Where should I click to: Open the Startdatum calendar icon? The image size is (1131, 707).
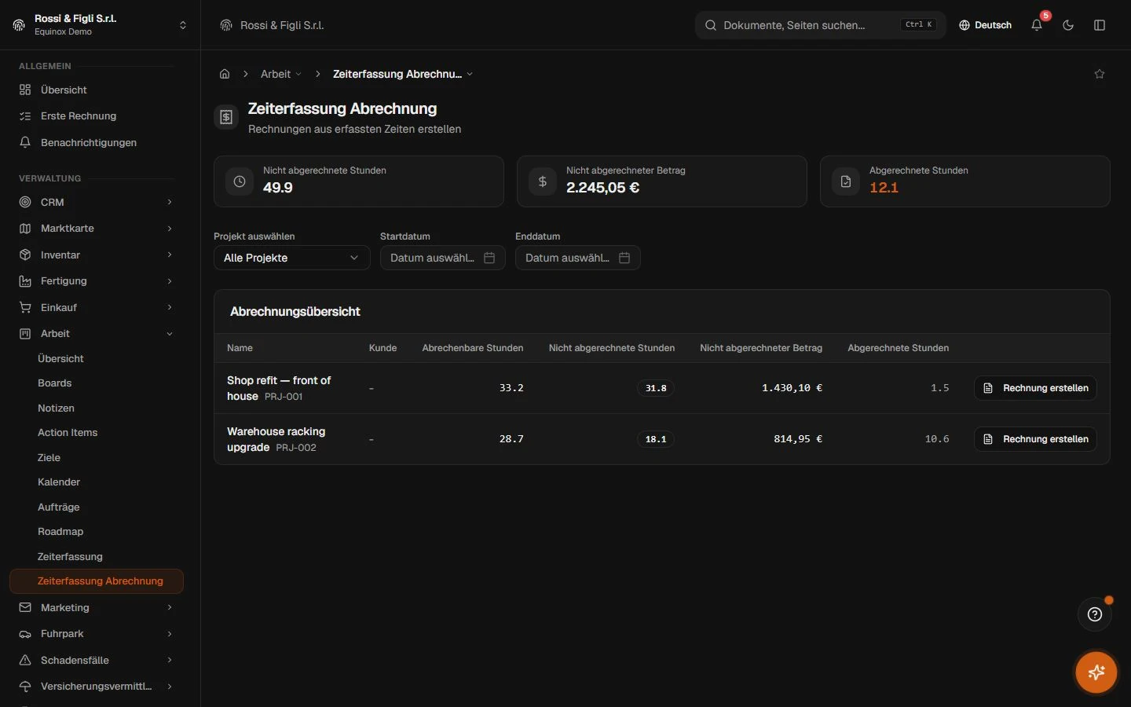489,258
